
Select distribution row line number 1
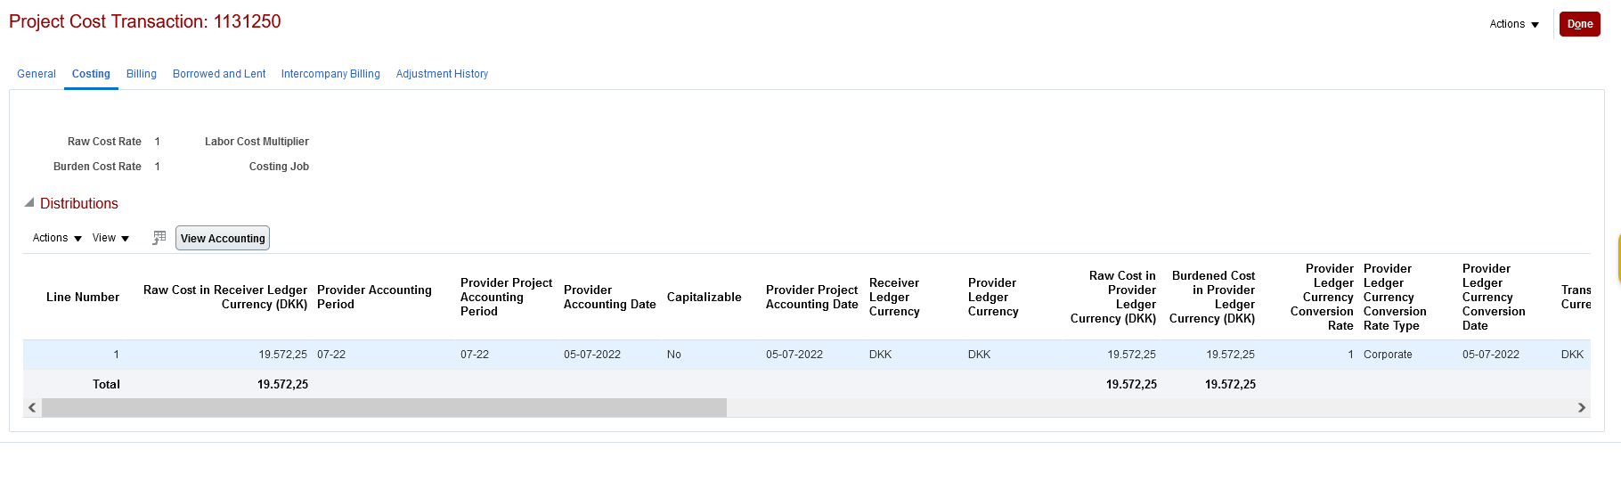tap(806, 355)
